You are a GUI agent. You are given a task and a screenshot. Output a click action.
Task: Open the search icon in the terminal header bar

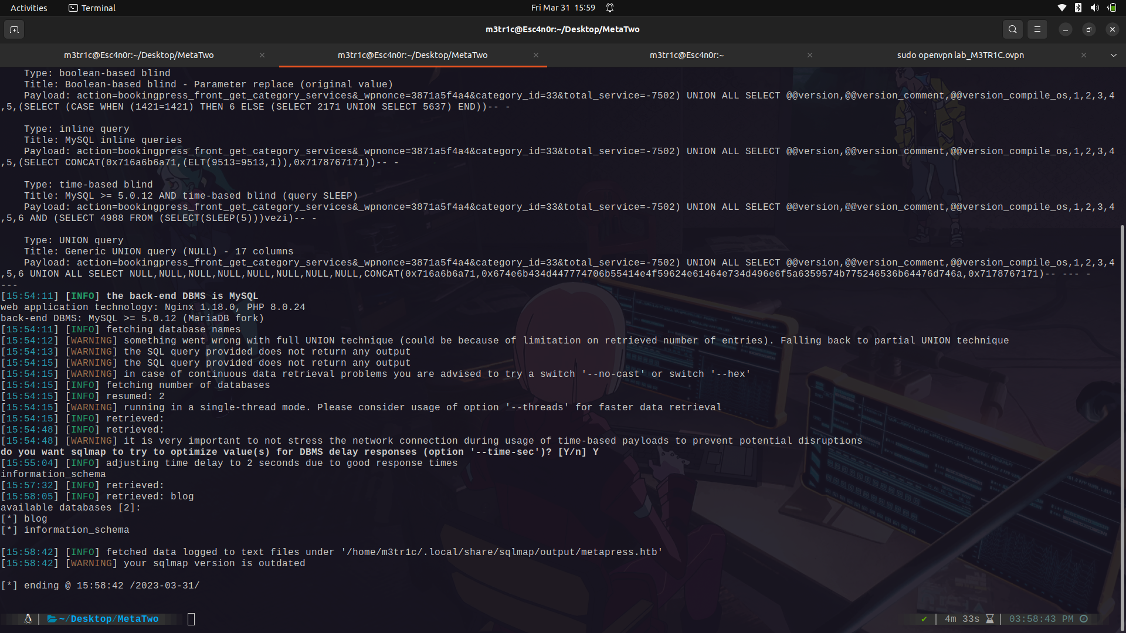tap(1012, 29)
